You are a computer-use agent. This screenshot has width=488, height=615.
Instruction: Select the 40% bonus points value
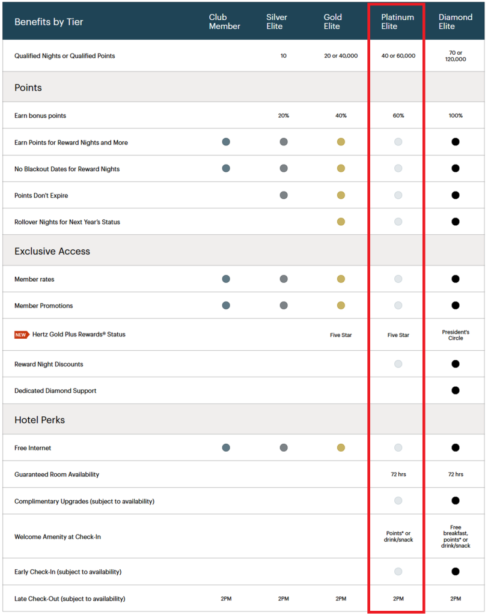click(x=341, y=115)
